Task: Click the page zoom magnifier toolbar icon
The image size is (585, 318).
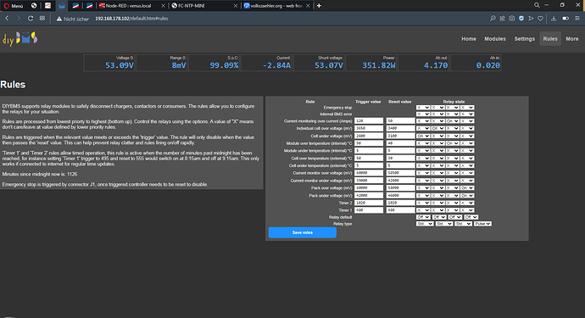Action: [493, 19]
